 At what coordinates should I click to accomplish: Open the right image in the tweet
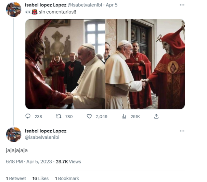[x=145, y=64]
